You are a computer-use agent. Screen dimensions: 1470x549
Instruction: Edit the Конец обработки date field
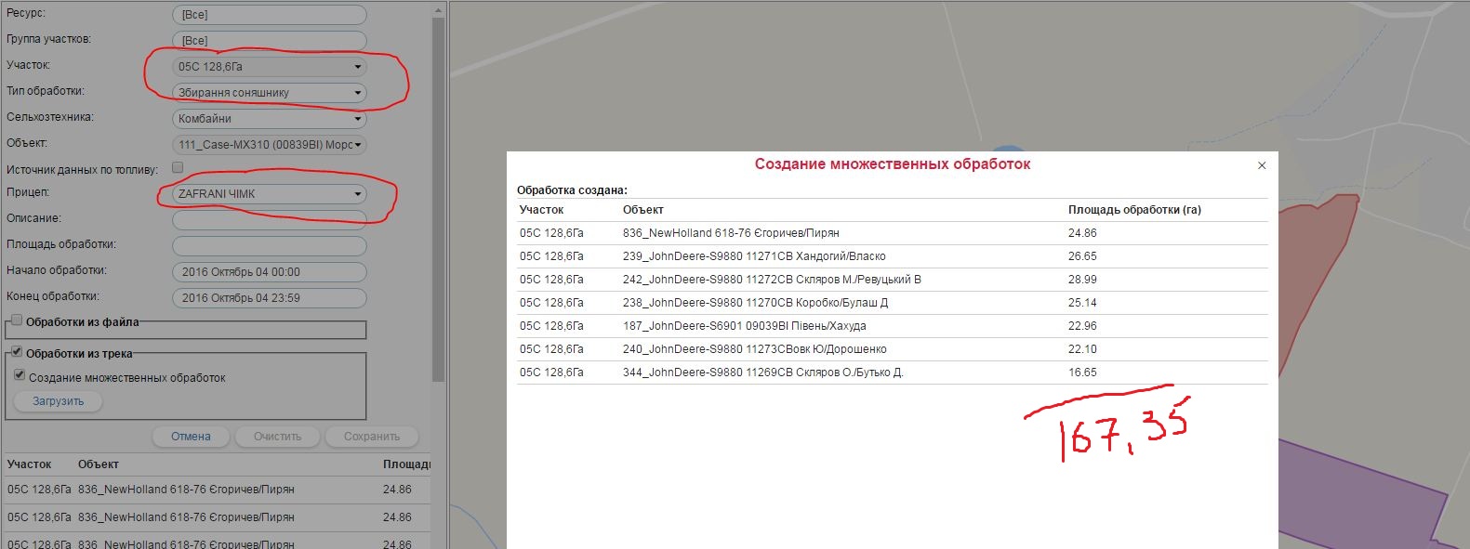[269, 298]
